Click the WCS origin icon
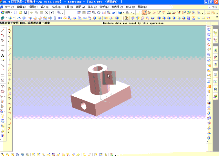The height and width of the screenshot is (156, 219). pos(154,13)
